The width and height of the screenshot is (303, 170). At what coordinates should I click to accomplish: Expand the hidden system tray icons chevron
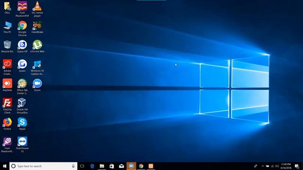pos(263,166)
